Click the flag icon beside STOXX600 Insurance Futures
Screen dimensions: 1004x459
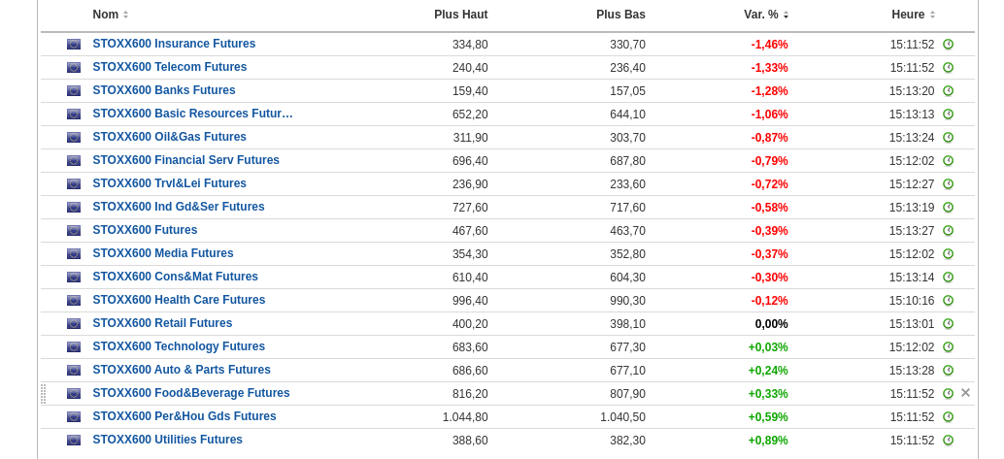[x=74, y=45]
